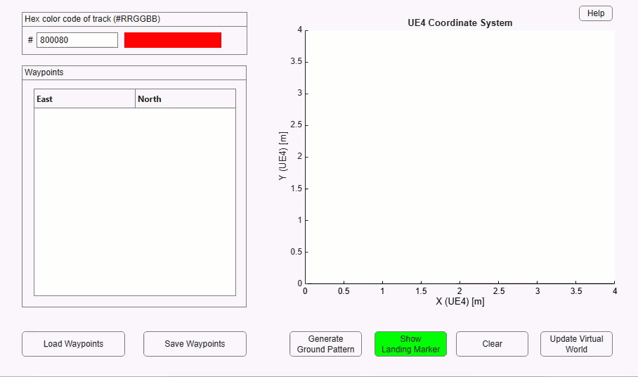Click the Hex color code panel title
Image resolution: width=638 pixels, height=377 pixels.
(x=92, y=19)
